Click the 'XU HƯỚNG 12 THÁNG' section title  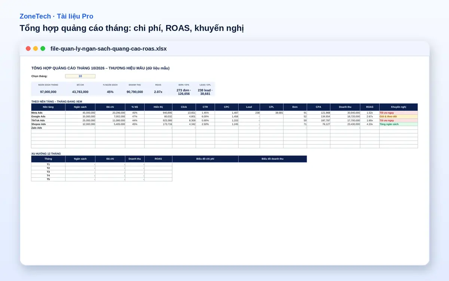pyautogui.click(x=46, y=154)
